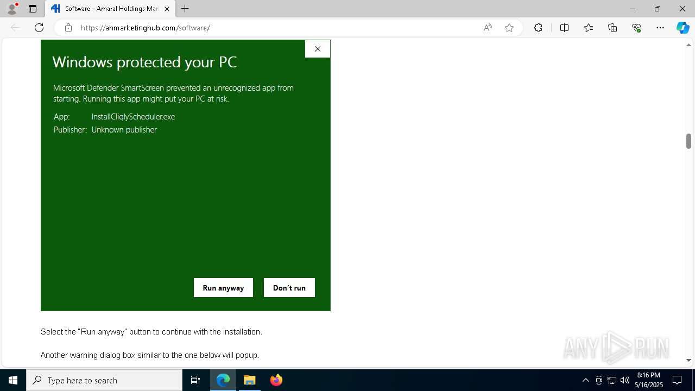The image size is (695, 391).
Task: Open the Windows Start menu
Action: [x=13, y=380]
